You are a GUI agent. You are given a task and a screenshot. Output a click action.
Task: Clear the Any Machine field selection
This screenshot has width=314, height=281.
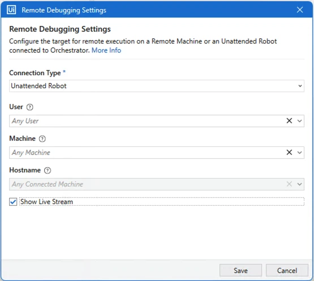click(289, 152)
